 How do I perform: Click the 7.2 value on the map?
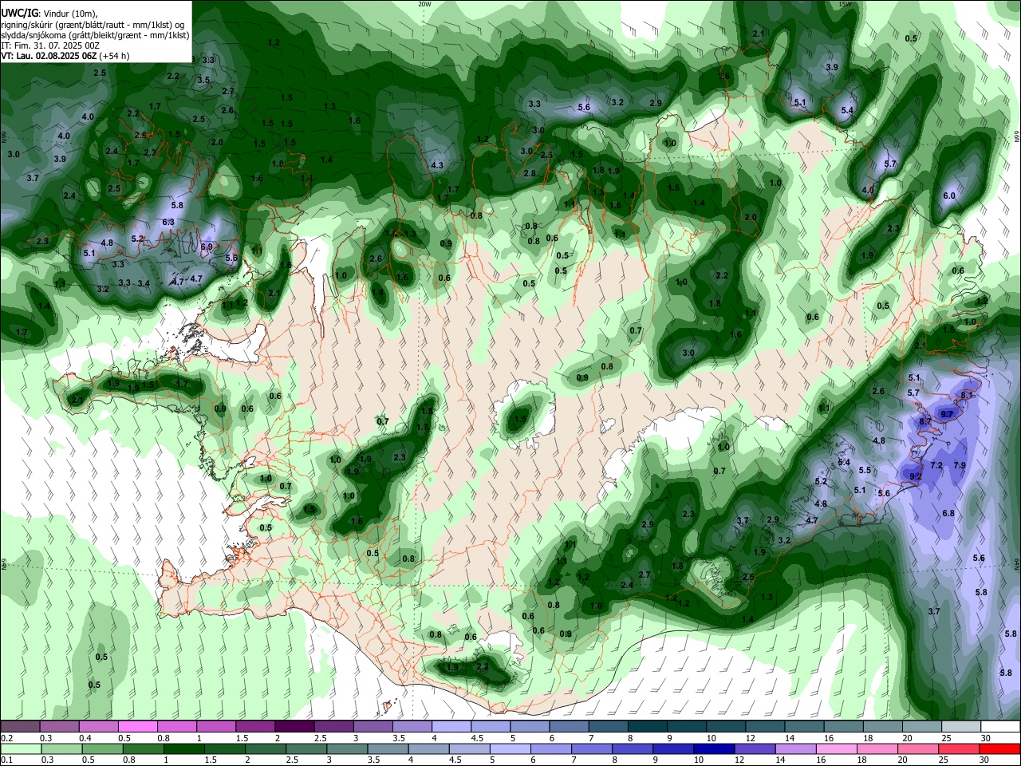click(x=936, y=465)
